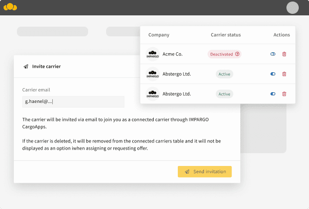
Task: Click the Acme Co. company logo
Action: tap(153, 54)
